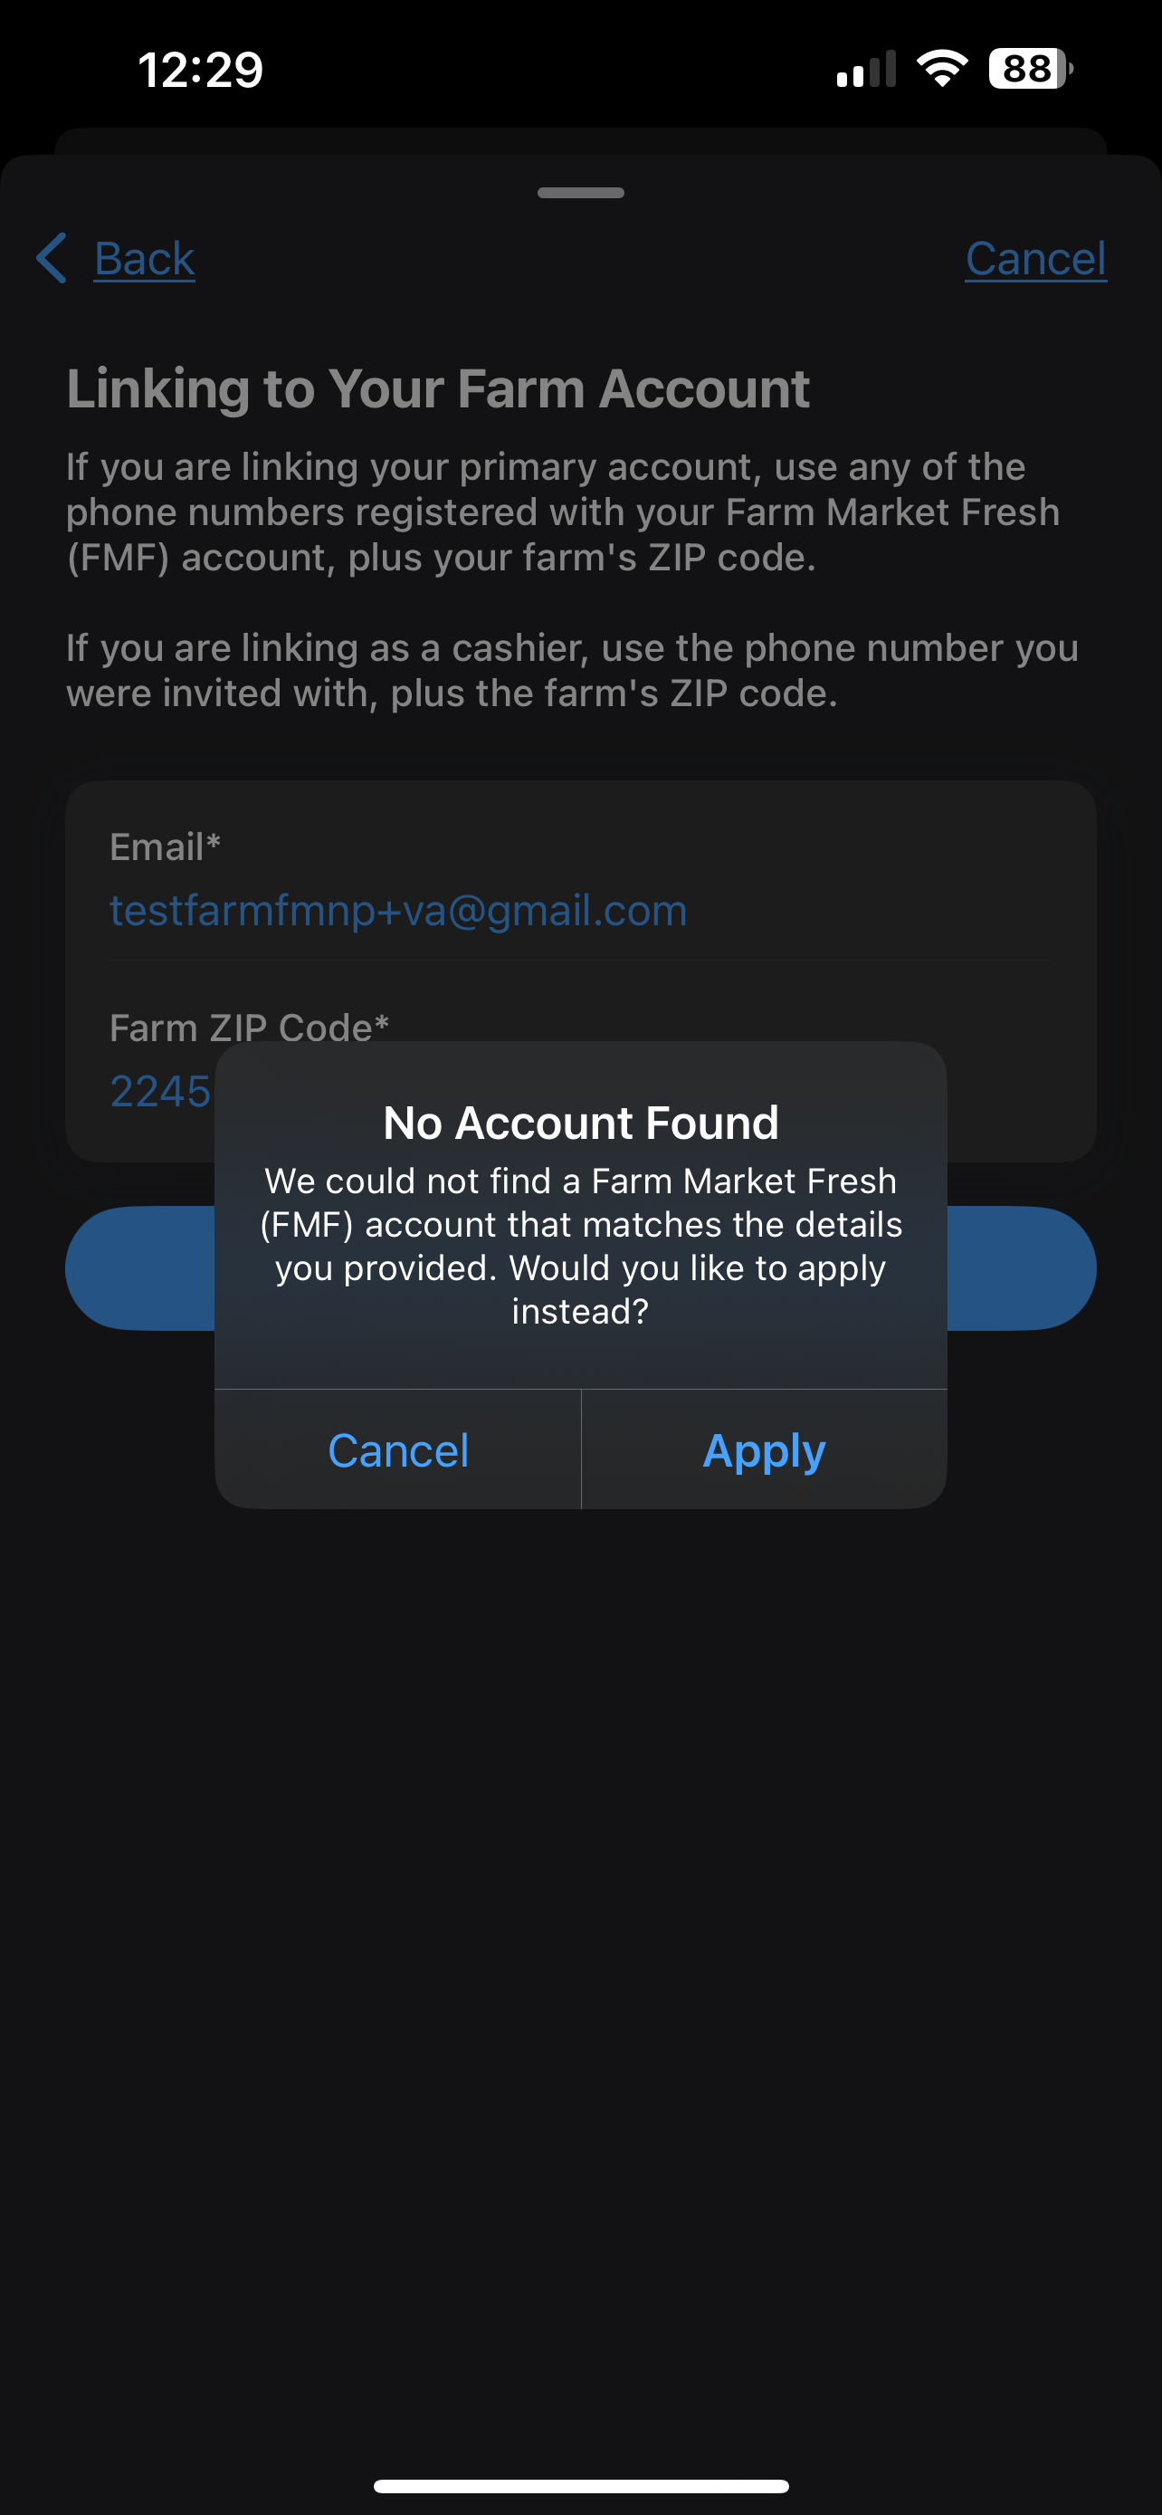
Task: Tap the email field with testfarmfmnp+va@gmail.com
Action: (x=398, y=911)
